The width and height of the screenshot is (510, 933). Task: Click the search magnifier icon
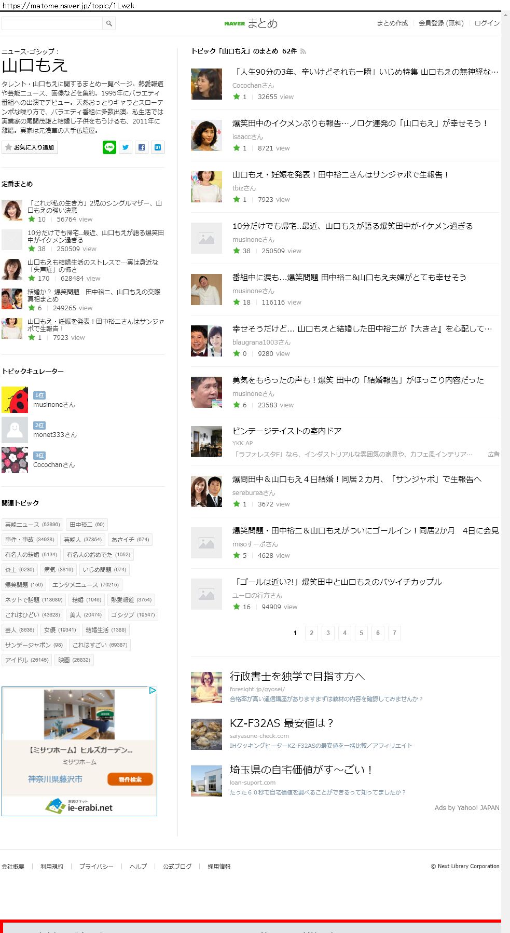click(109, 23)
